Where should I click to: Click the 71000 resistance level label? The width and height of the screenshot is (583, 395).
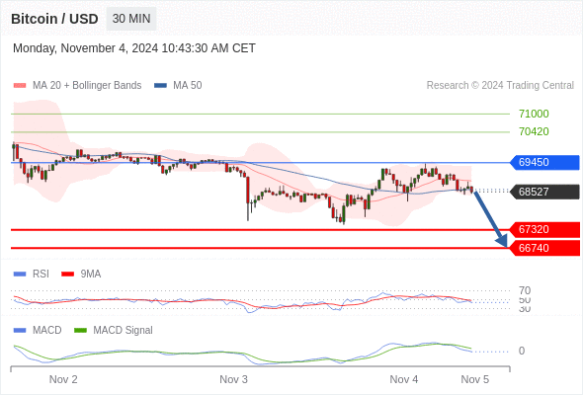tap(534, 114)
